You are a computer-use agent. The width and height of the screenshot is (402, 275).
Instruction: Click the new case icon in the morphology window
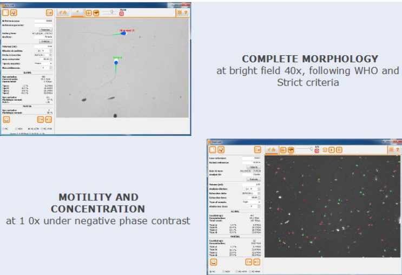6,12
